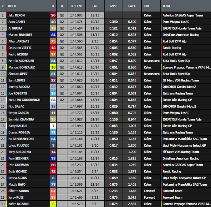
Task: Click the GAP F. column header
Action: [132, 6]
